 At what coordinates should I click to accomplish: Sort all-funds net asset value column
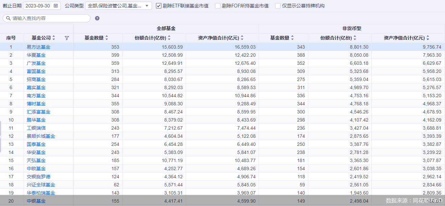(x=242, y=38)
